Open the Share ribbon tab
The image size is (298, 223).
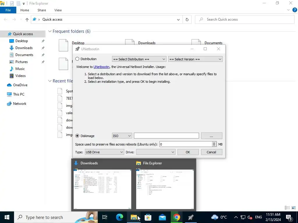[x=42, y=10]
